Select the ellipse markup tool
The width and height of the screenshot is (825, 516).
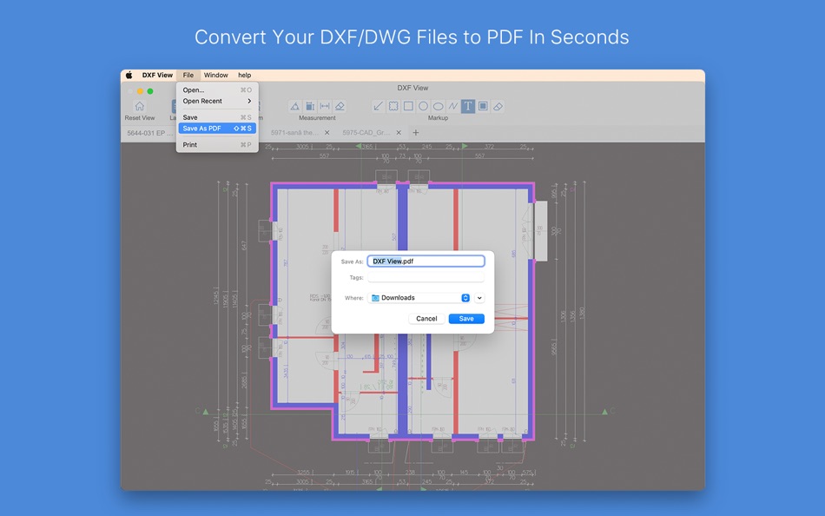[x=438, y=106]
